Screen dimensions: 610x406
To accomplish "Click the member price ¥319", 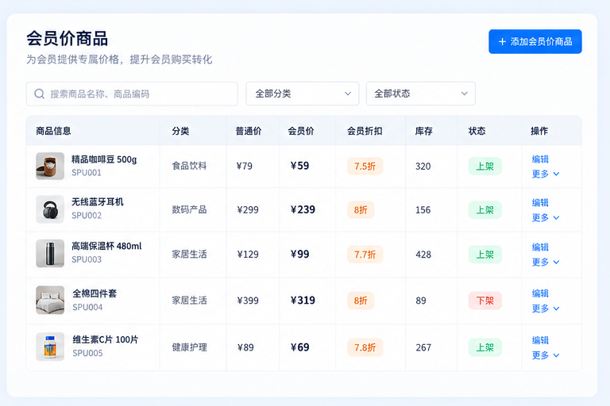I will 303,301.
